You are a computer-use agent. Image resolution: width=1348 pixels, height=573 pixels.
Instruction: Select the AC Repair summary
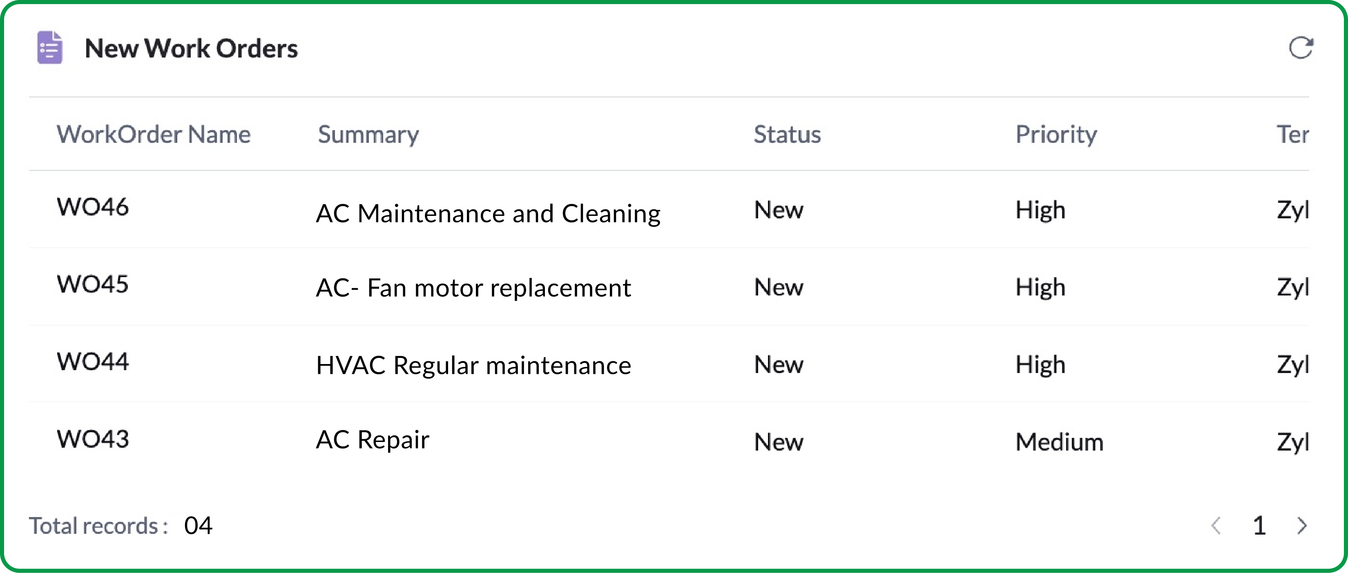click(373, 439)
